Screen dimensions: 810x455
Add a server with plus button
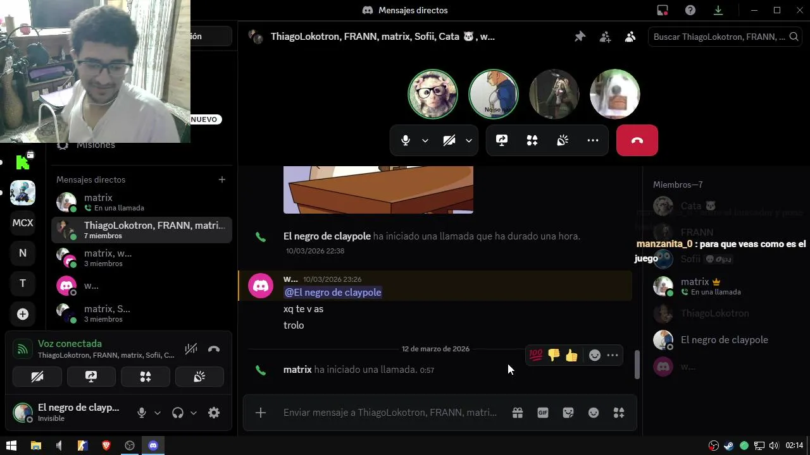(x=23, y=314)
